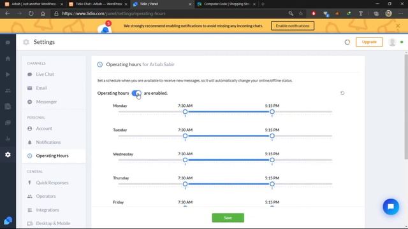Screen dimensions: 408x229
Task: Click the Operators people icon
Action: pyautogui.click(x=30, y=197)
